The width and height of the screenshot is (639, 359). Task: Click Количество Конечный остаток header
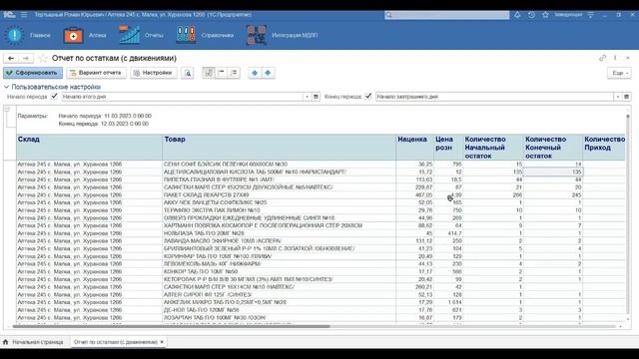(553, 148)
